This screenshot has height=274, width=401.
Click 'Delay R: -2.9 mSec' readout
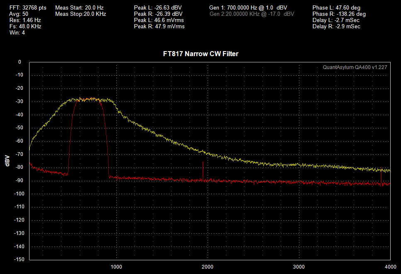pos(336,26)
